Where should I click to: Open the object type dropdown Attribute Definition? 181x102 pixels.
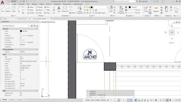click(16, 26)
